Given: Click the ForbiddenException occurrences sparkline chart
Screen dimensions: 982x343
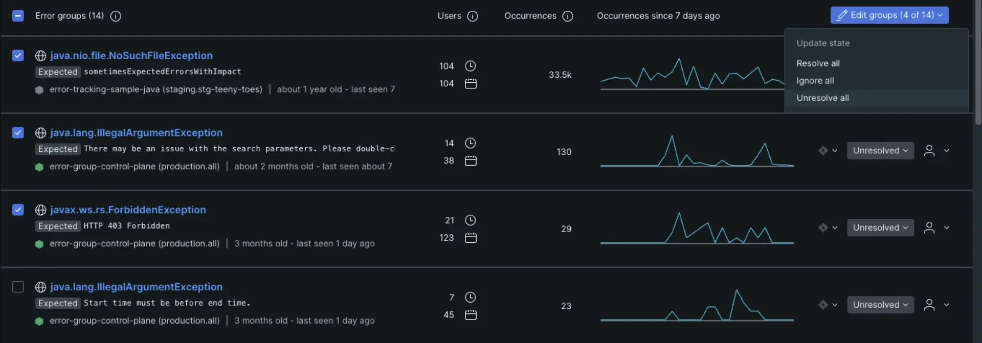Looking at the screenshot, I should 697,228.
